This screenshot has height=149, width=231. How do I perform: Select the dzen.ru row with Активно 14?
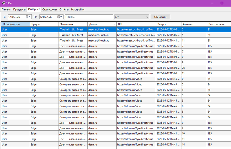point(116,145)
